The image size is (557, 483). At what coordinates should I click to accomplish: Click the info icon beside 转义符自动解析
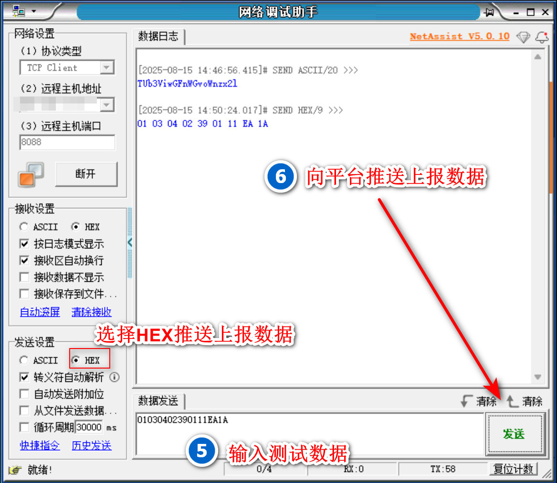click(115, 378)
